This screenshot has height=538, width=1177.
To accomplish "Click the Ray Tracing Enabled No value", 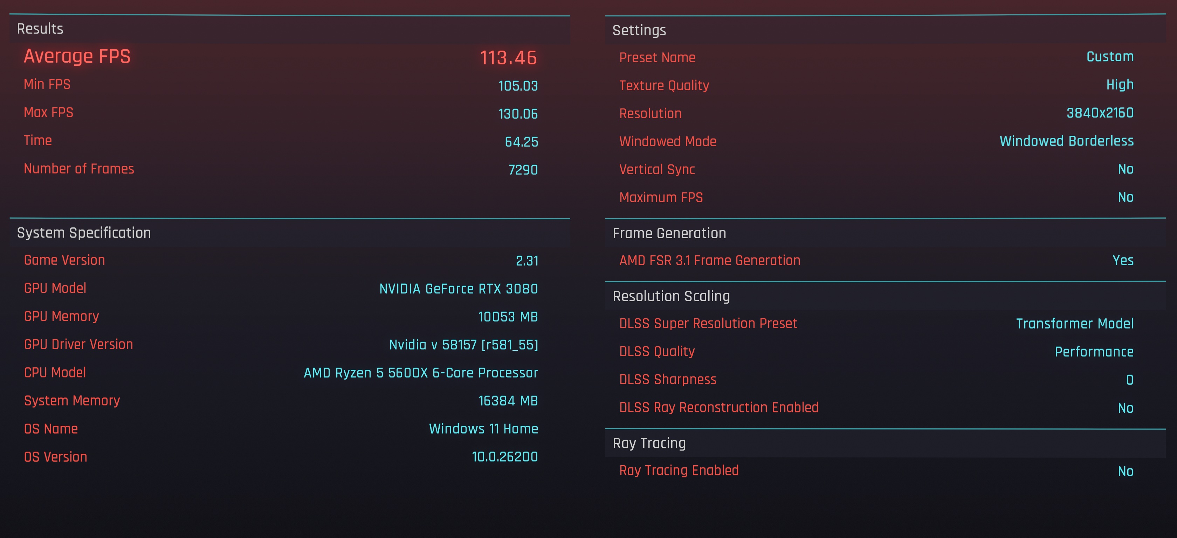I will coord(1125,472).
